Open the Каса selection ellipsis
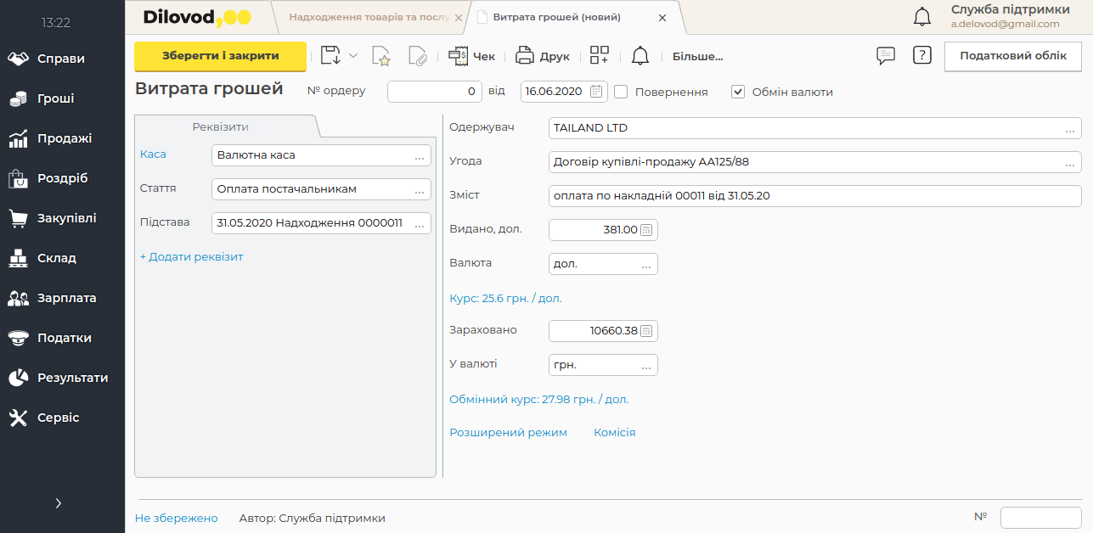The image size is (1093, 533). pos(420,156)
